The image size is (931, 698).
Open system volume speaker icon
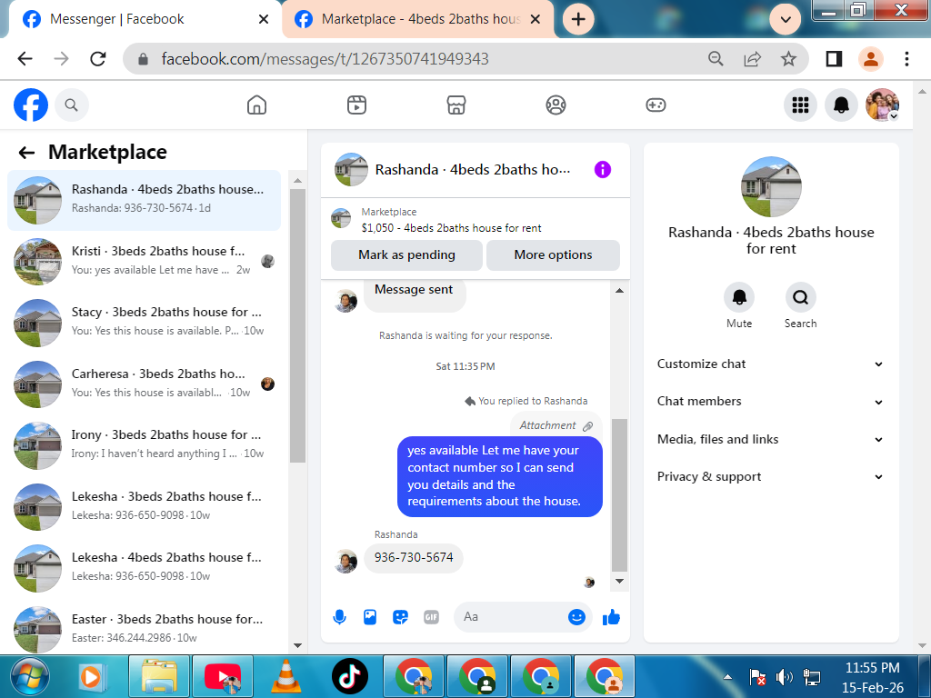[x=785, y=676]
